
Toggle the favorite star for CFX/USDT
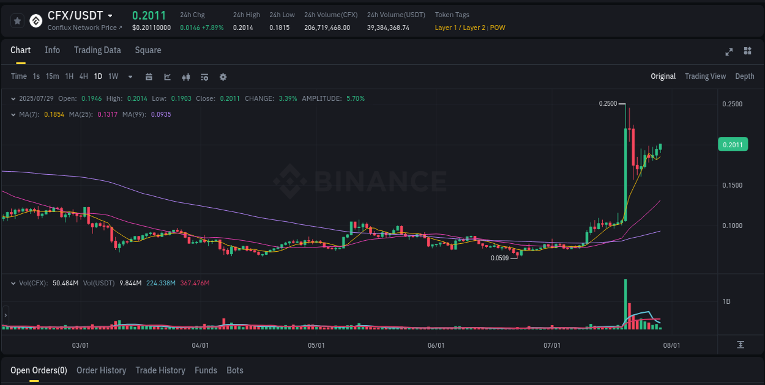coord(17,20)
